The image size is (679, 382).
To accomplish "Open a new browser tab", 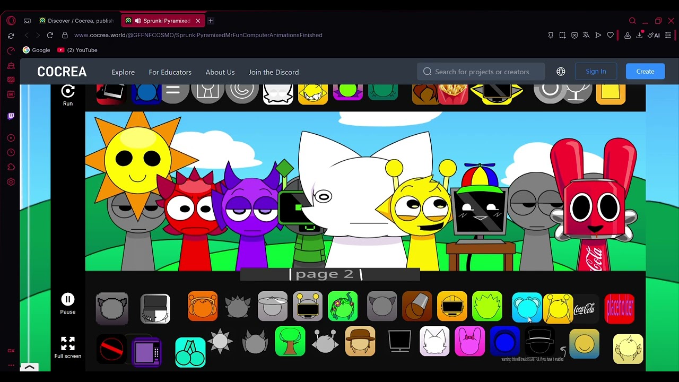I will pos(211,21).
